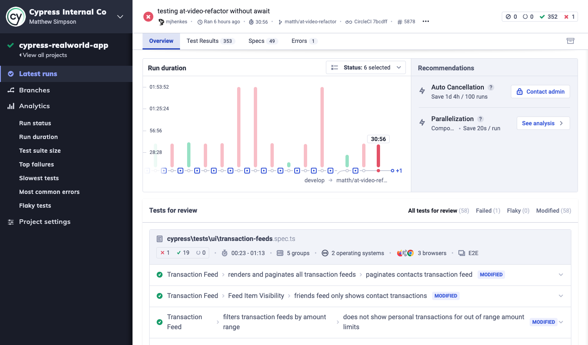The width and height of the screenshot is (588, 345).
Task: Click the failed tests count 1 in header
Action: click(569, 17)
